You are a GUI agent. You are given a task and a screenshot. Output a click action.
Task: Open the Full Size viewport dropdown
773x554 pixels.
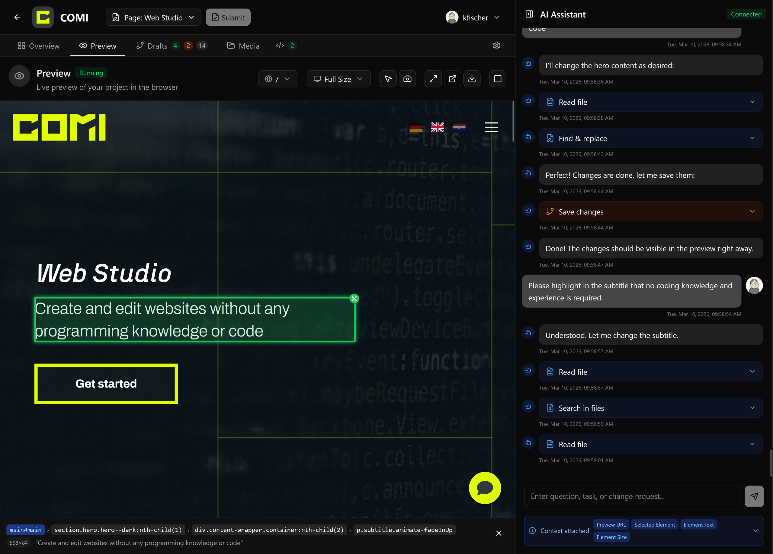point(338,79)
